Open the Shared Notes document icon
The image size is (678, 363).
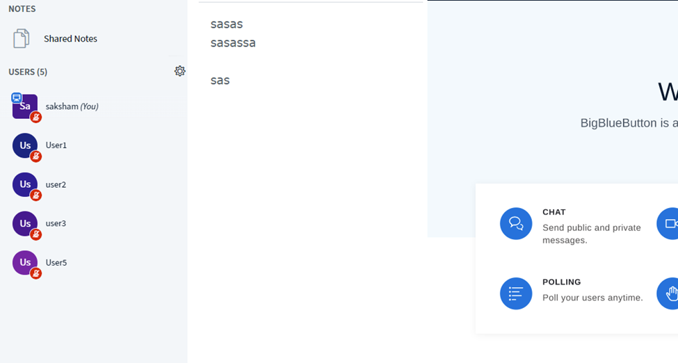(x=21, y=38)
